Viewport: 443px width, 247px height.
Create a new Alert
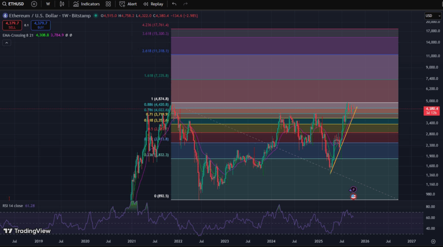click(x=128, y=4)
